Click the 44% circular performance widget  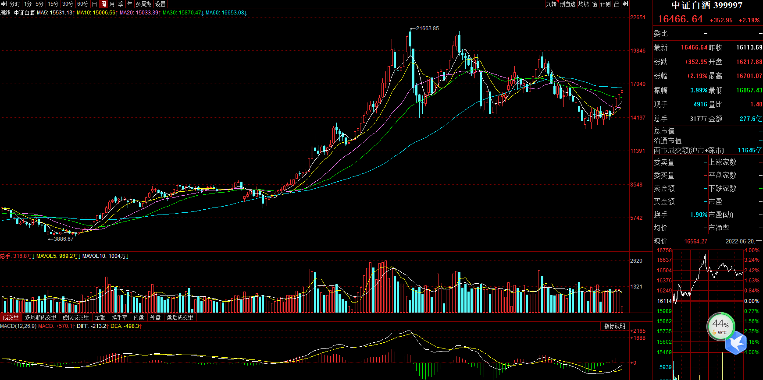coord(720,326)
